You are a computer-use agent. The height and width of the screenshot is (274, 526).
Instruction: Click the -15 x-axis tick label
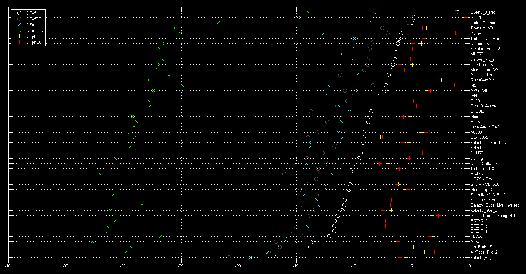point(296,266)
